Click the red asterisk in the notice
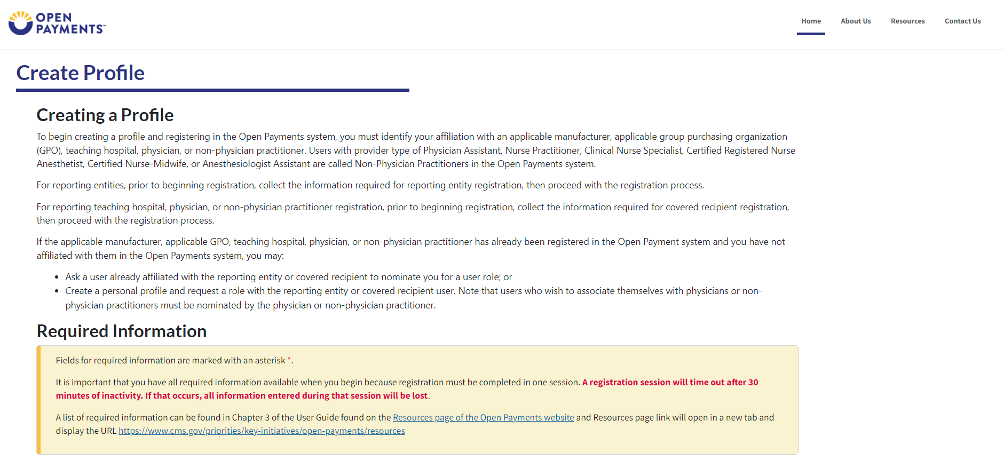The height and width of the screenshot is (460, 1004). click(289, 360)
